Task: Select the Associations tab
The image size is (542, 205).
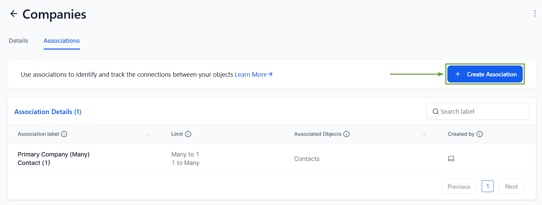Action: [x=62, y=41]
